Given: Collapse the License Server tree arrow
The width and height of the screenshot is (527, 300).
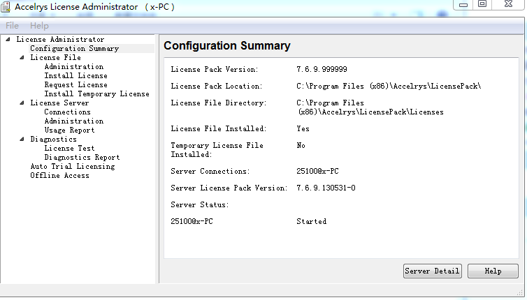Looking at the screenshot, I should pos(22,103).
